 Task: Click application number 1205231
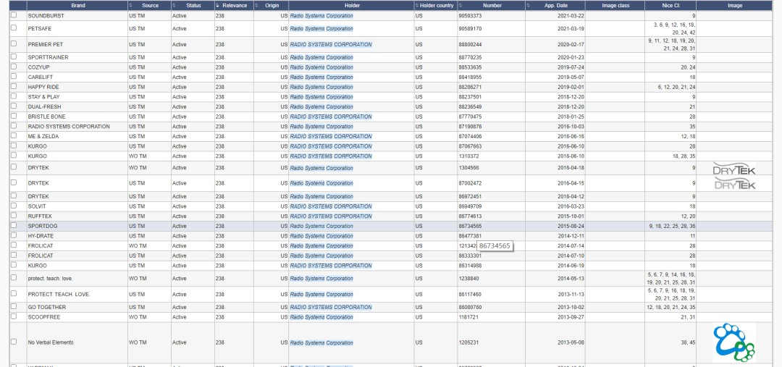pos(468,342)
